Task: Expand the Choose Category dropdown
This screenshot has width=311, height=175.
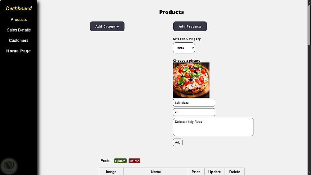Action: pyautogui.click(x=184, y=48)
